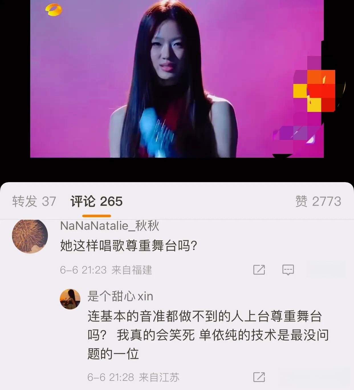Screen dimensions: 354x390
Task: Open the singer video image
Action: click(177, 79)
